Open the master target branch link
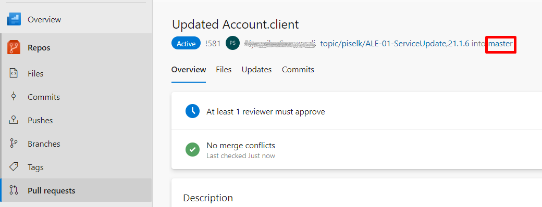The width and height of the screenshot is (542, 207). (x=500, y=44)
